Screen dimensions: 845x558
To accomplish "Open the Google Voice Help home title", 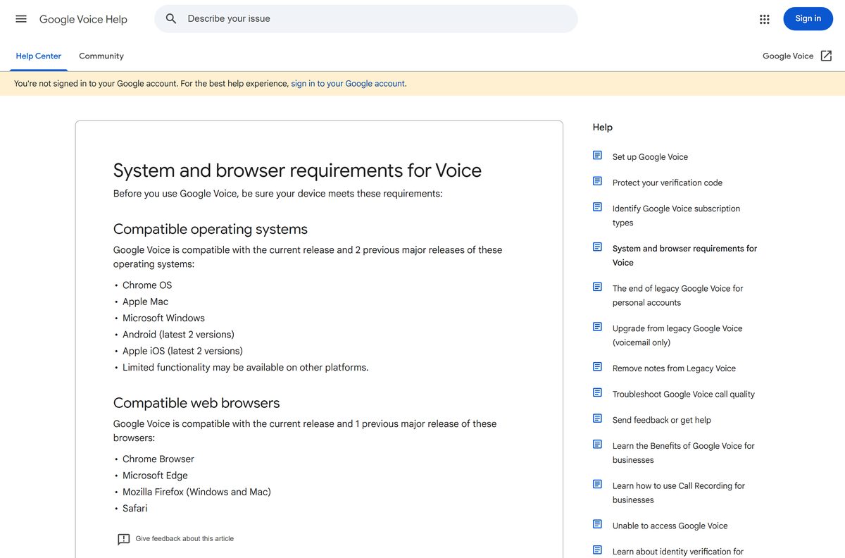I will click(x=83, y=19).
